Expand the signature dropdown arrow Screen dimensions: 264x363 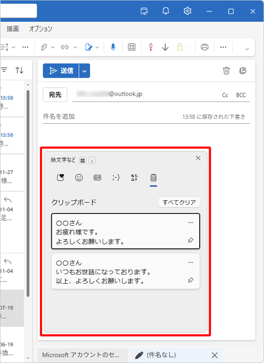click(97, 47)
